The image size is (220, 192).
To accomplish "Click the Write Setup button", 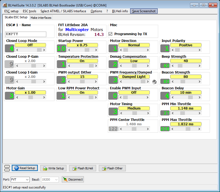I will [53, 168].
